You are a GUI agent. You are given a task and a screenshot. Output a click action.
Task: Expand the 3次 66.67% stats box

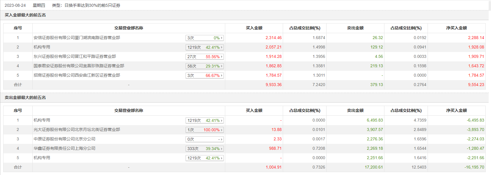pyautogui.click(x=222, y=75)
